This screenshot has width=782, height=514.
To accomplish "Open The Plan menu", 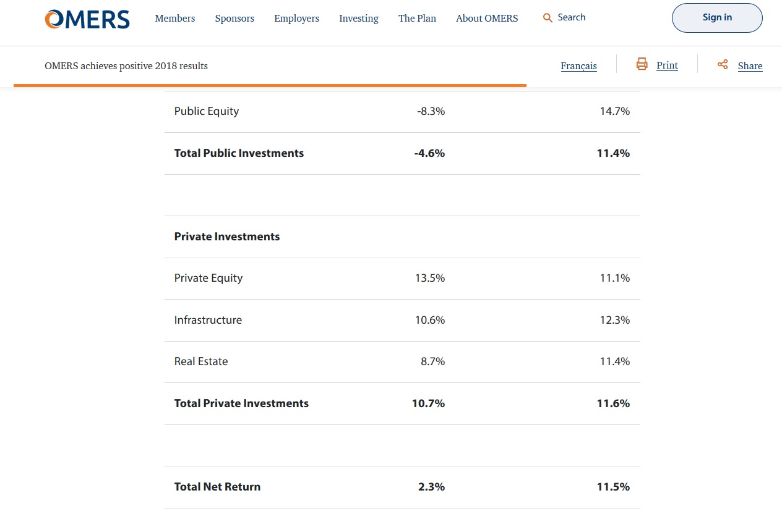I will (416, 19).
